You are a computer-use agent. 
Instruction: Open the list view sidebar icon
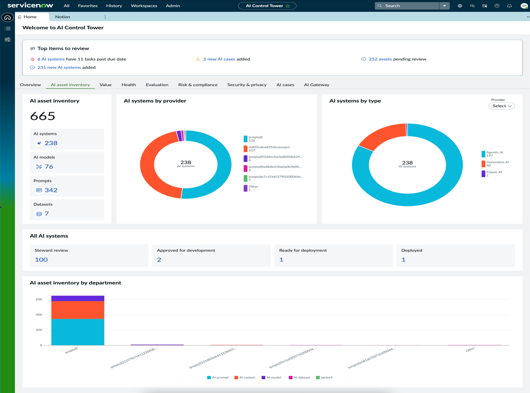[x=8, y=29]
